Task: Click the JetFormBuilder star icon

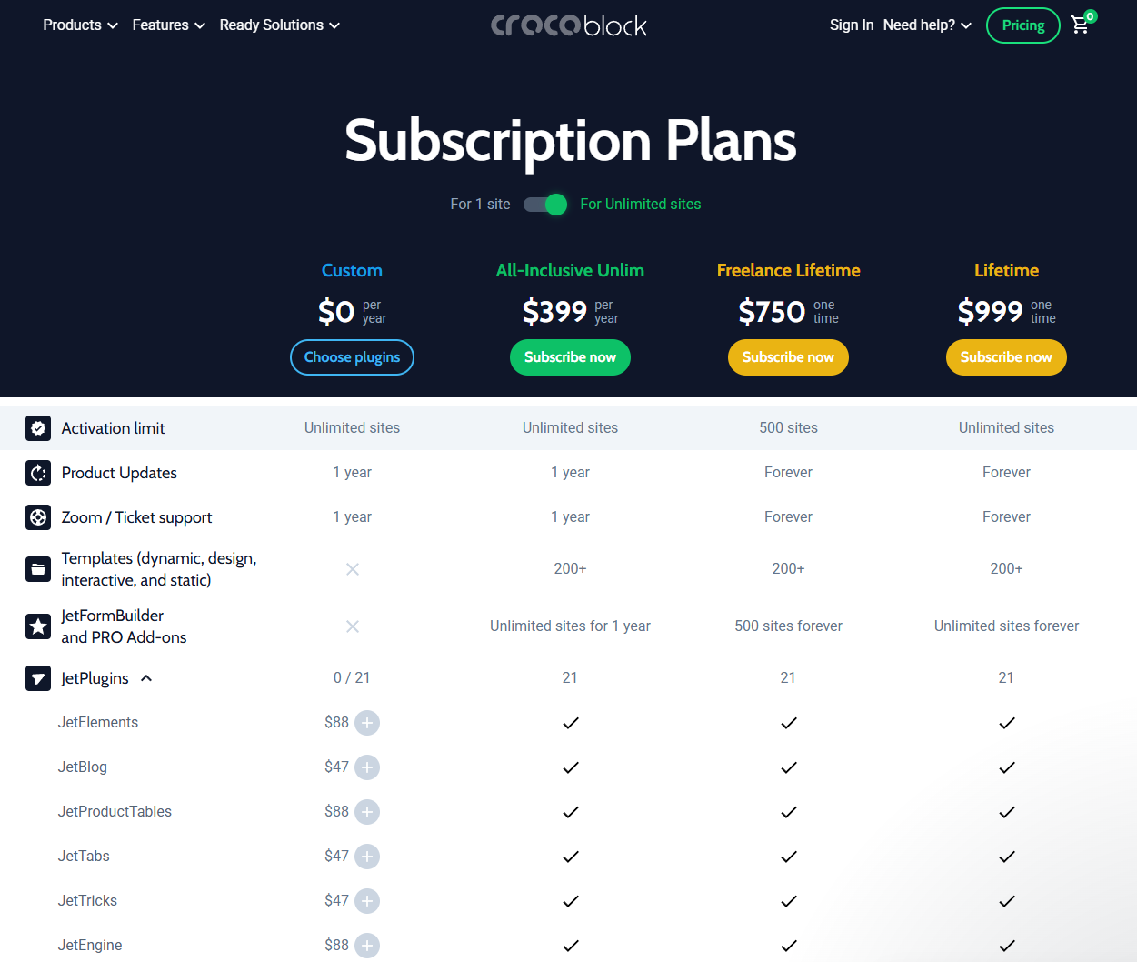Action: tap(38, 626)
